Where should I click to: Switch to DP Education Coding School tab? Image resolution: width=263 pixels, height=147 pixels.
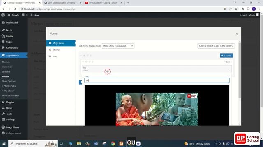pyautogui.click(x=103, y=3)
